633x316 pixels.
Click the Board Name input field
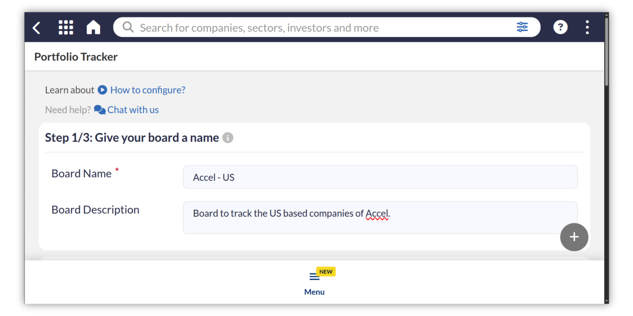coord(380,177)
